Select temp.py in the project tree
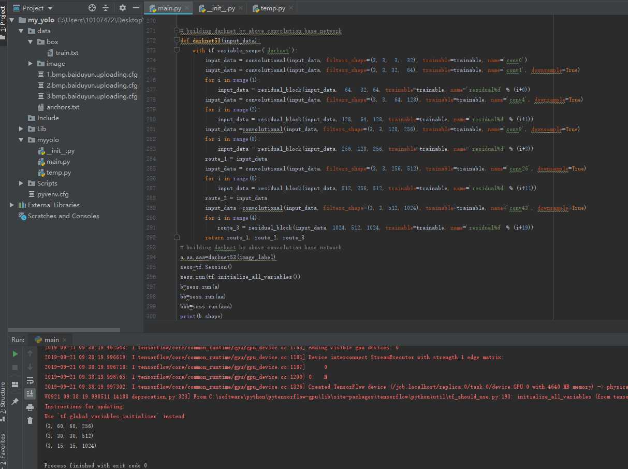 pos(59,173)
